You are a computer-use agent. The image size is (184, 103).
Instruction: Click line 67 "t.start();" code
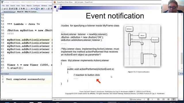click(15, 68)
